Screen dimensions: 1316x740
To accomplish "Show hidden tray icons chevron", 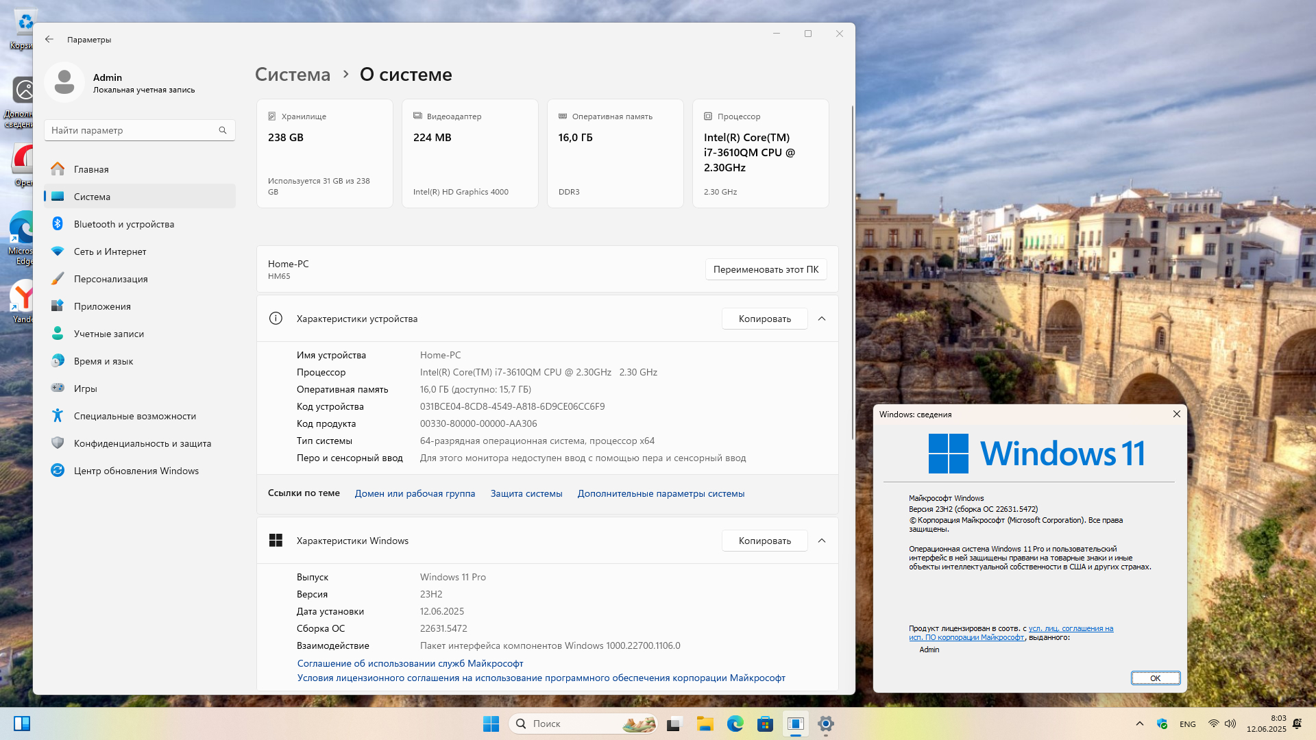I will click(1139, 724).
